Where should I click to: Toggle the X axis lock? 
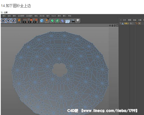coord(3,21)
